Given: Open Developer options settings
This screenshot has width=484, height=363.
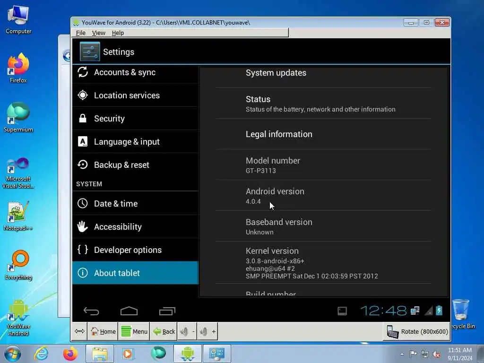Looking at the screenshot, I should pos(135,250).
